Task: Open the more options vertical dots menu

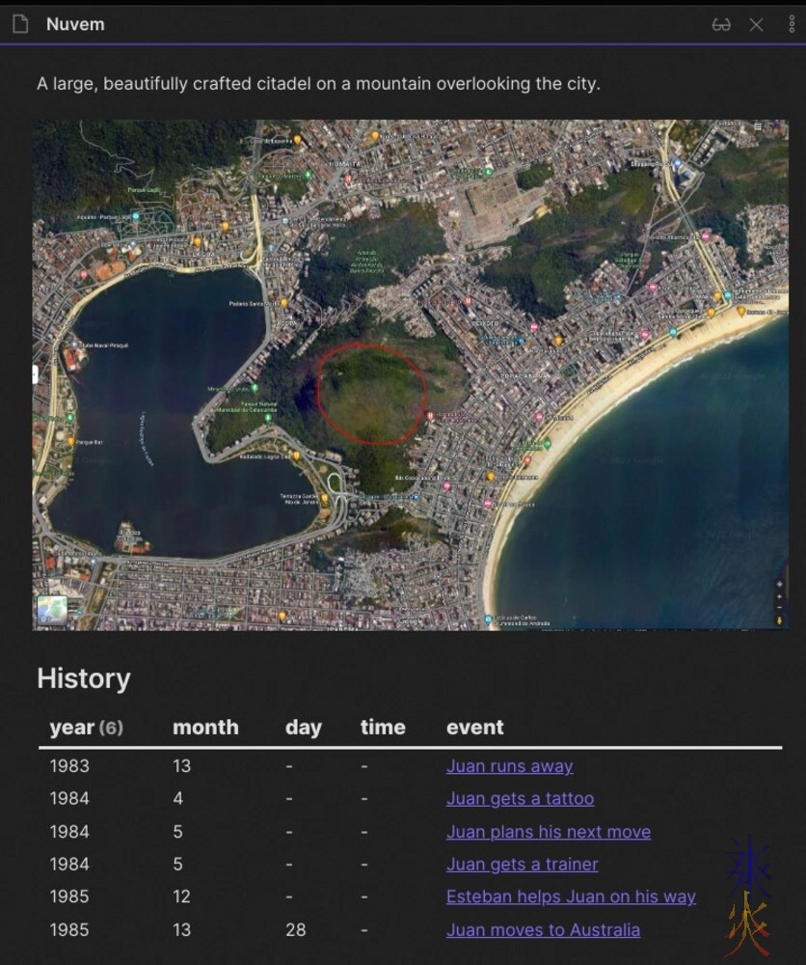Action: [x=792, y=24]
